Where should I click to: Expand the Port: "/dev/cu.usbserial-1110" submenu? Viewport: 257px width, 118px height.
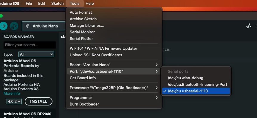tap(114, 71)
